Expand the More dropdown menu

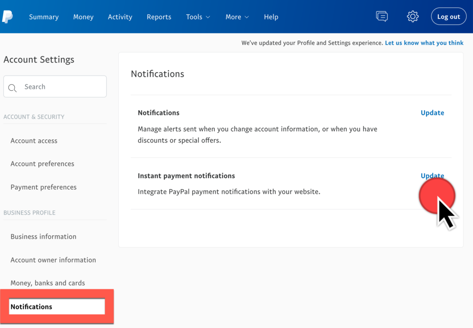[237, 17]
